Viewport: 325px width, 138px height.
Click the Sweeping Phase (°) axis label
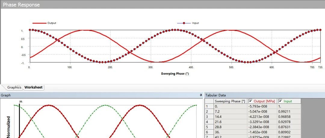175,74
